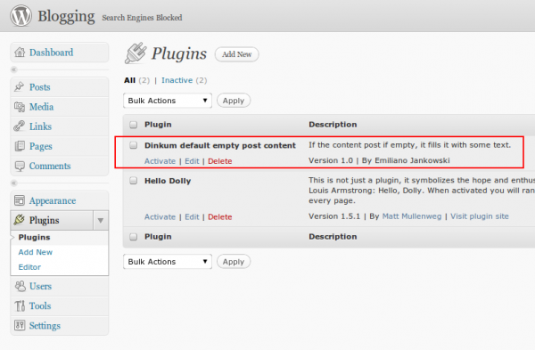The image size is (535, 350).
Task: Click the Blogging site title
Action: click(66, 16)
